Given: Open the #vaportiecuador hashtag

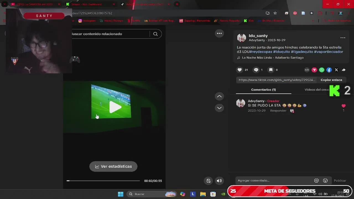Looking at the screenshot, I should 329,52.
